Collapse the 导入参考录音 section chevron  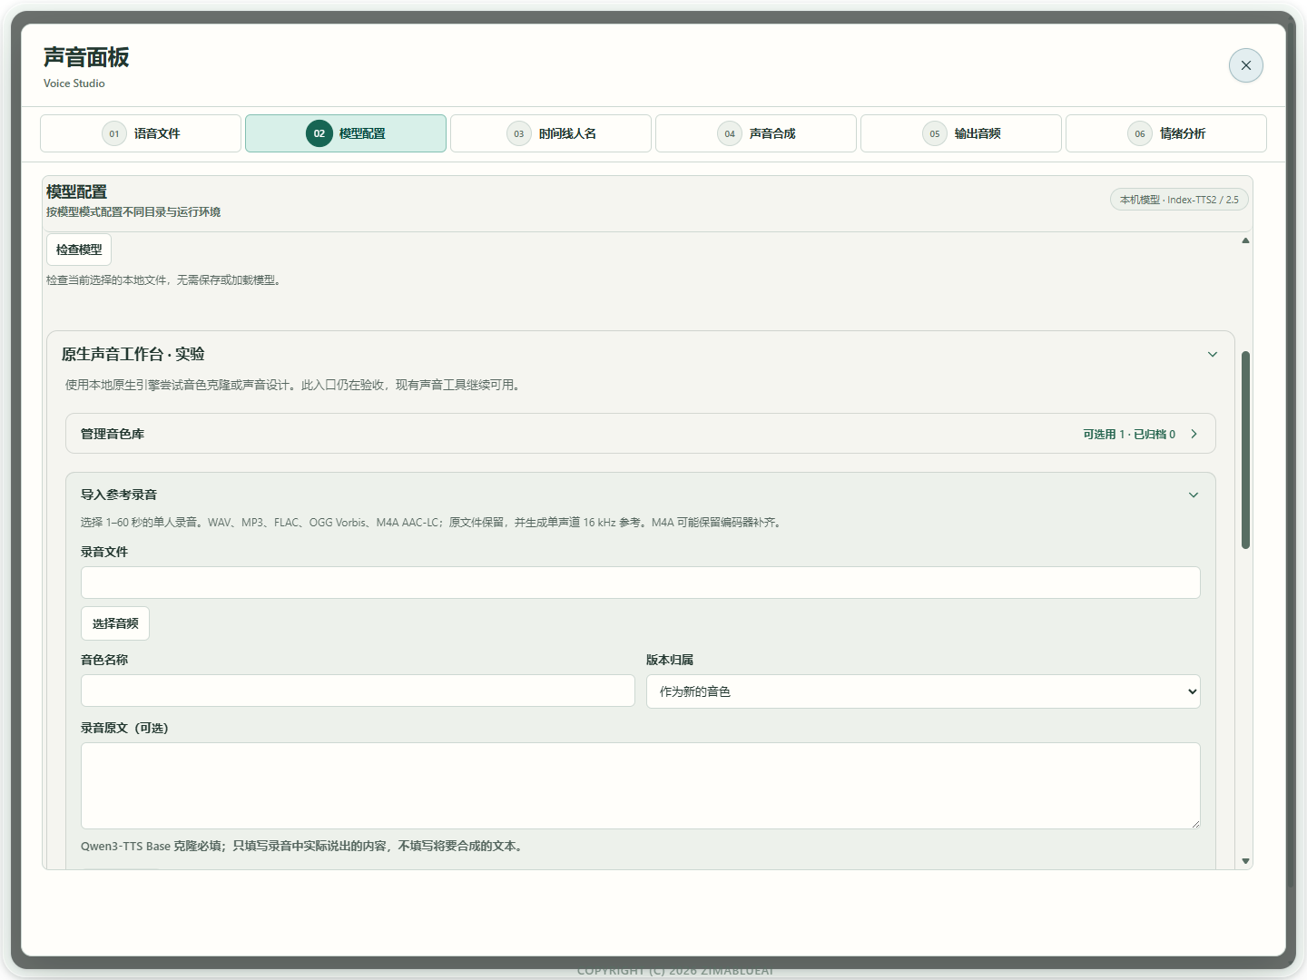(x=1194, y=495)
